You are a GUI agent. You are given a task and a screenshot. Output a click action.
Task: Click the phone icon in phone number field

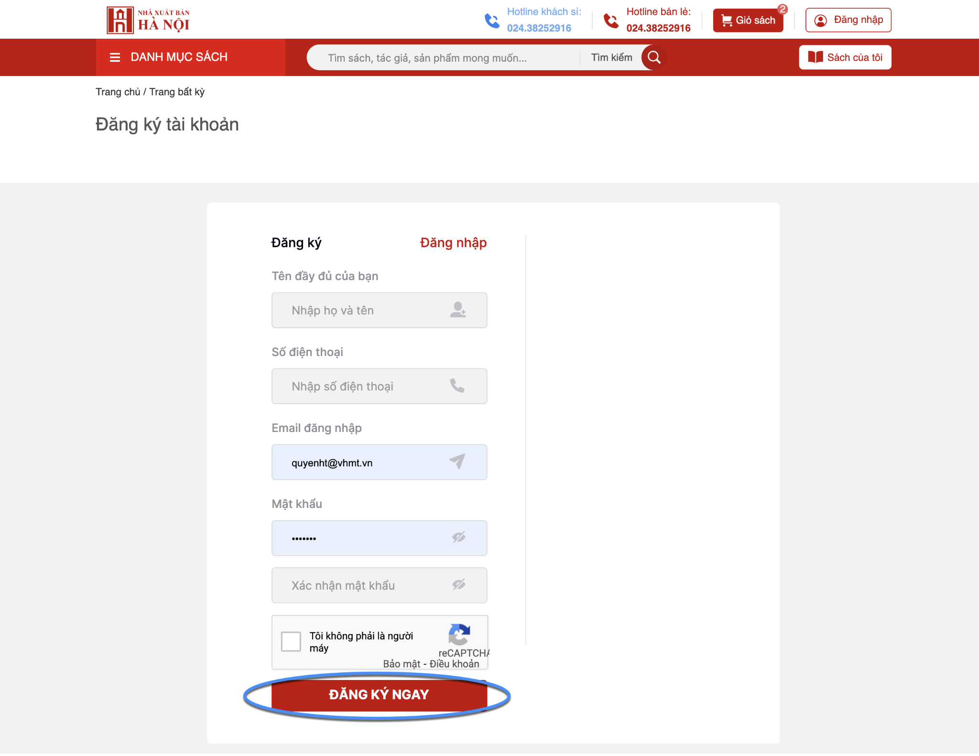[457, 385]
